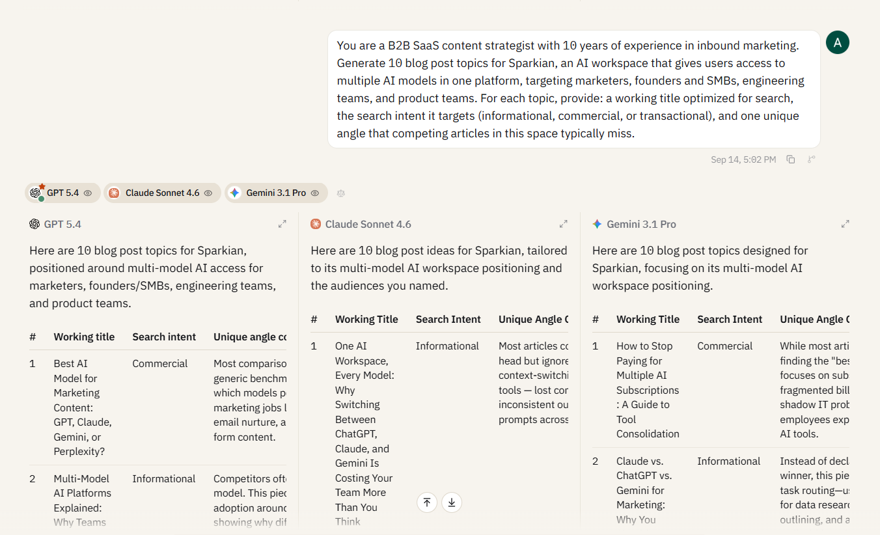This screenshot has width=880, height=535.
Task: Click the scroll-to-bottom arrow button
Action: pos(452,502)
